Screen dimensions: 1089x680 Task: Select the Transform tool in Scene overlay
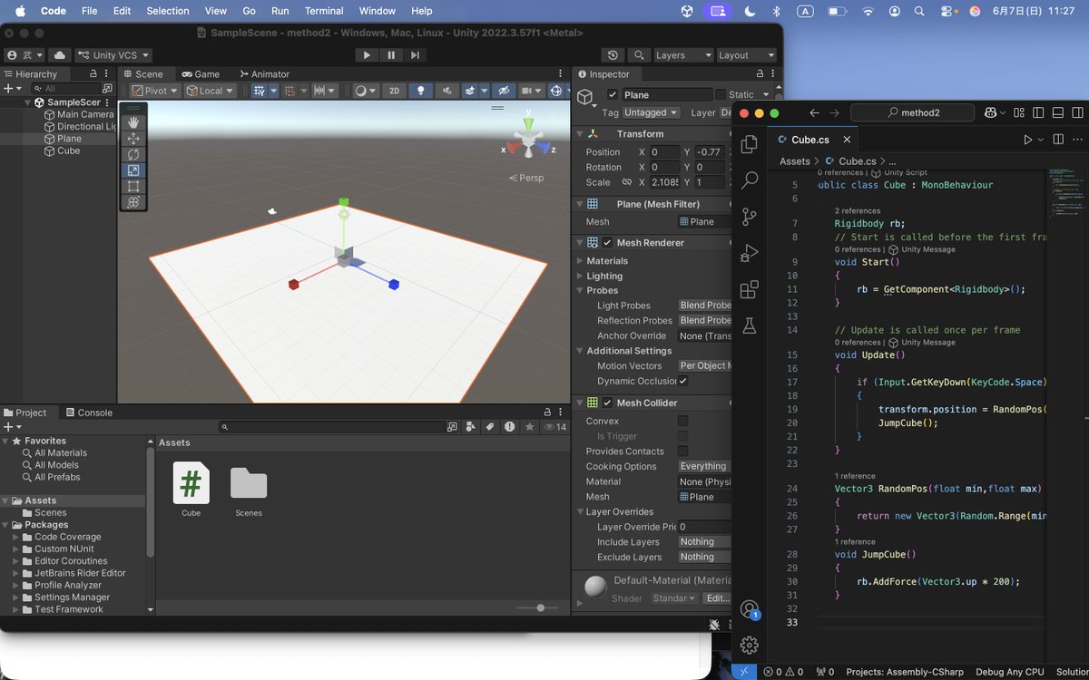tap(133, 202)
